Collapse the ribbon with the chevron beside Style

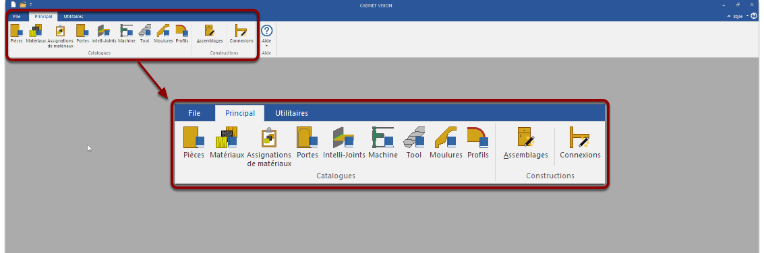[729, 17]
